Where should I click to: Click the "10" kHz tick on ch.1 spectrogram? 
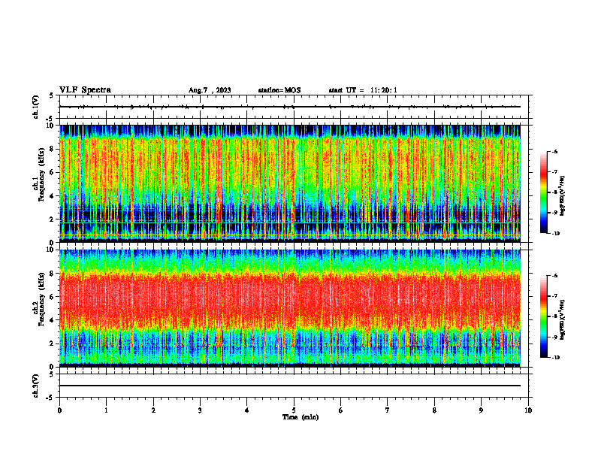(x=50, y=126)
